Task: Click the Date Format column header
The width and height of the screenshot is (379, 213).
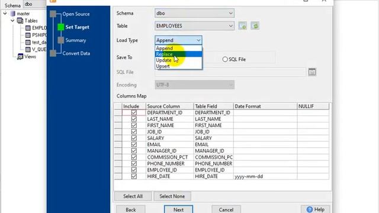Action: (265, 106)
